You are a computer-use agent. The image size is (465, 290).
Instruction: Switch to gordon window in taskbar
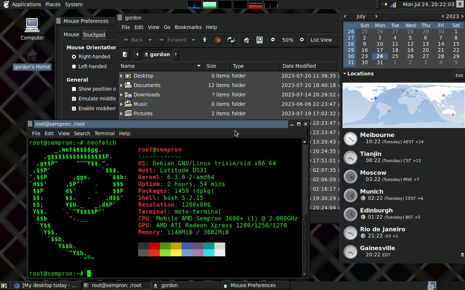coord(185,285)
